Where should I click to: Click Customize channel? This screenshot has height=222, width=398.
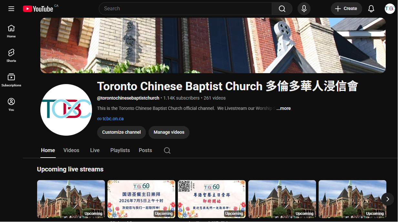point(121,132)
